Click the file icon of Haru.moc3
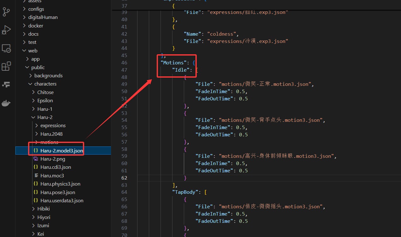 pos(36,175)
